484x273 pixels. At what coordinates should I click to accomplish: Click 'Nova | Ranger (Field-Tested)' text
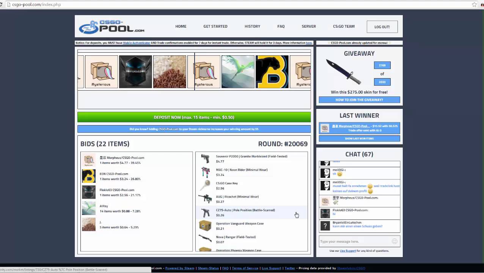click(x=236, y=237)
